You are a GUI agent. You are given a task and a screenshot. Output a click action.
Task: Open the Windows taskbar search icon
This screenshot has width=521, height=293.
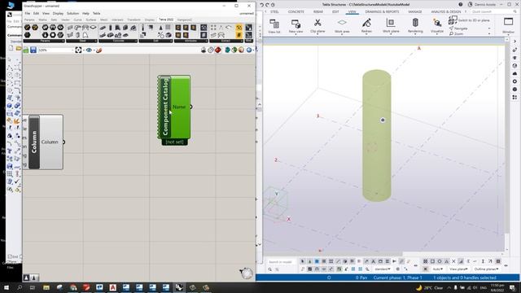[x=20, y=287]
